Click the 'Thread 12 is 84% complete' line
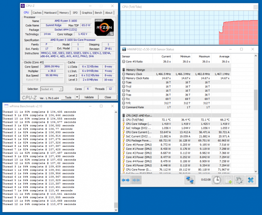 pos(39,204)
